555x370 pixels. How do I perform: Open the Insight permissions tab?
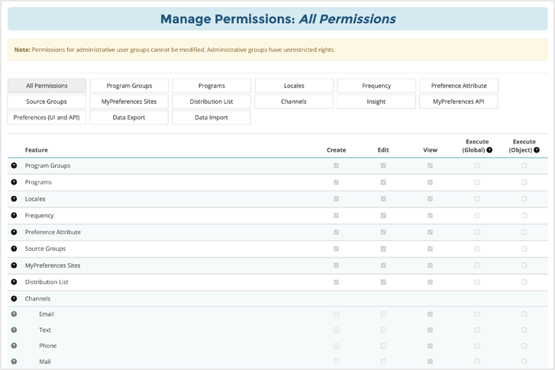[376, 101]
